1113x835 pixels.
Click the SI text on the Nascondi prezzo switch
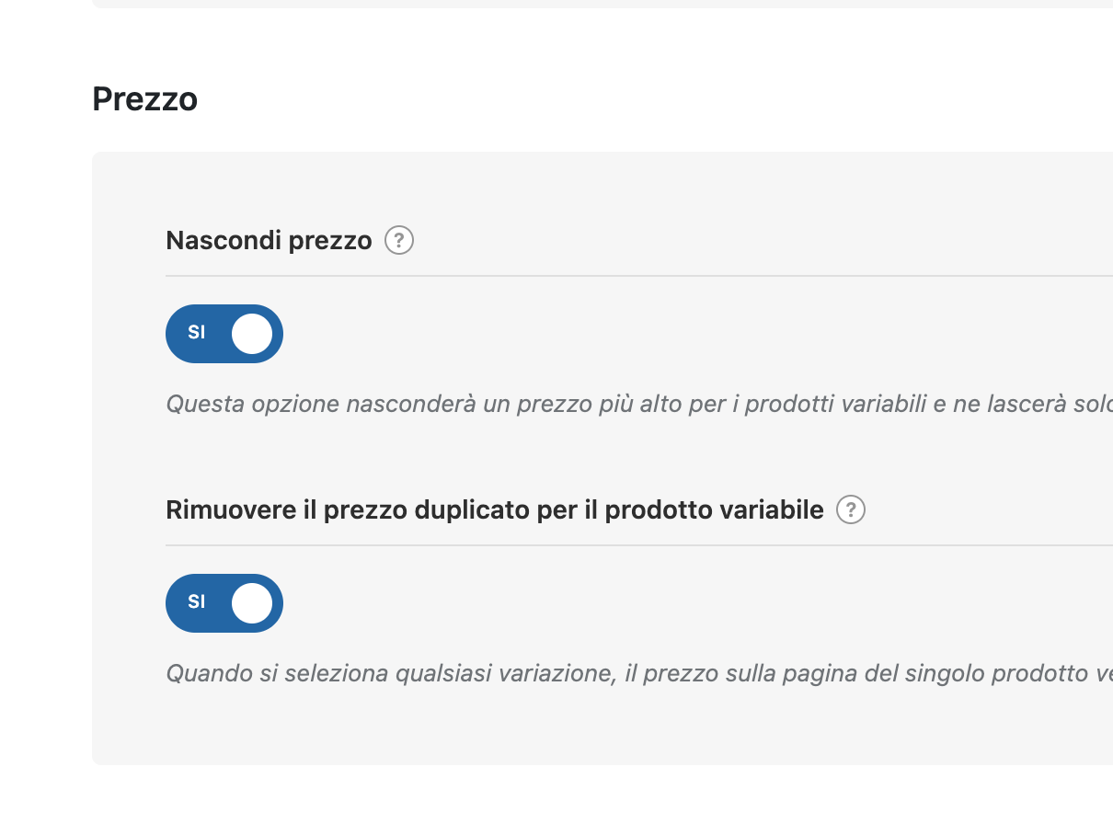click(x=196, y=334)
